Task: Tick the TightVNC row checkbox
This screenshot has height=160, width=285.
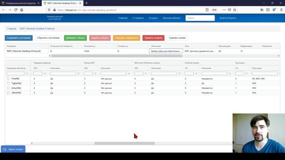Action: tap(8, 83)
